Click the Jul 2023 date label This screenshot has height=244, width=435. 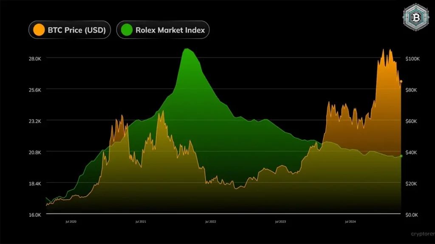click(x=280, y=222)
